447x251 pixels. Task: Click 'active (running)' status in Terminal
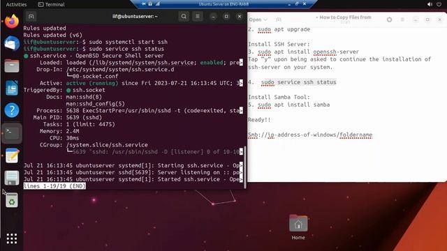tap(92, 83)
